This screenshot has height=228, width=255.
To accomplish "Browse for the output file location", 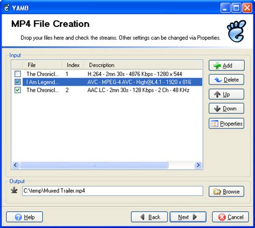I will tap(226, 191).
